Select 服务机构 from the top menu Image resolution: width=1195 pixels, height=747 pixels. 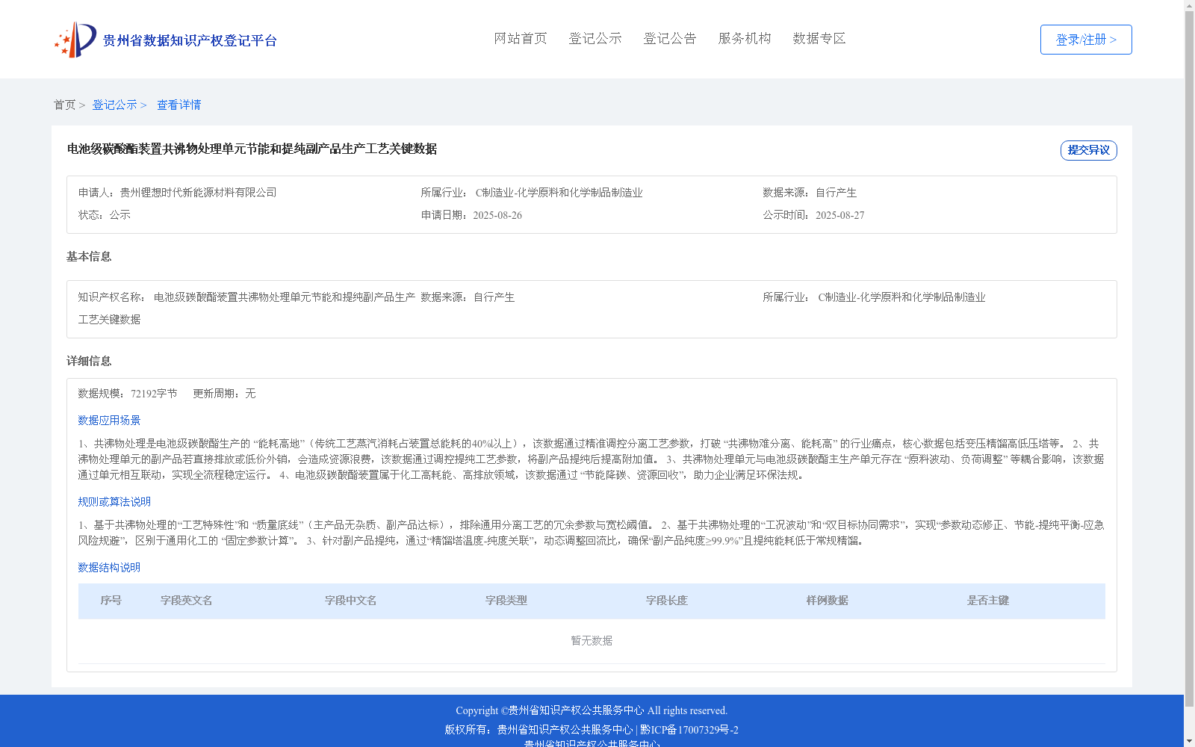(745, 38)
